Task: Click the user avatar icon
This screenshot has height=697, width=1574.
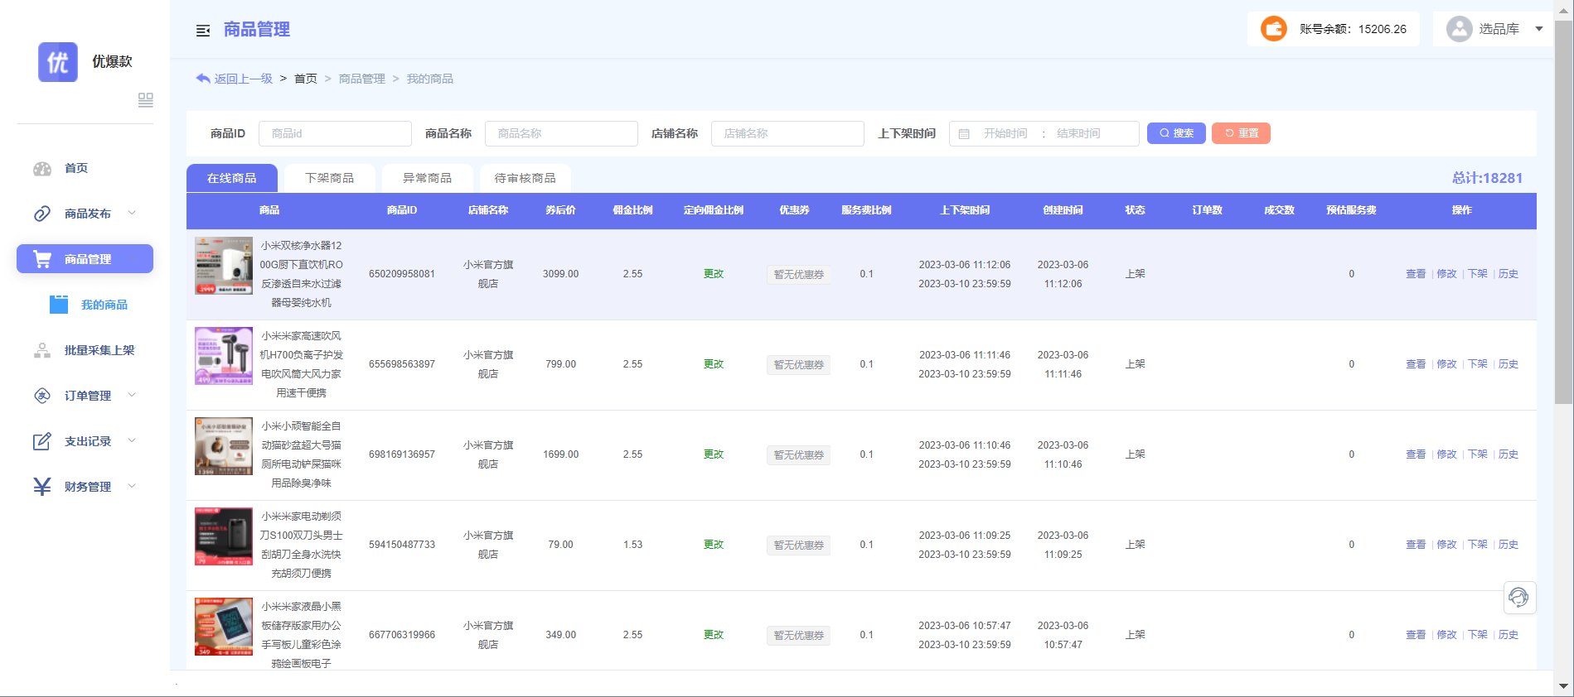Action: 1459,29
